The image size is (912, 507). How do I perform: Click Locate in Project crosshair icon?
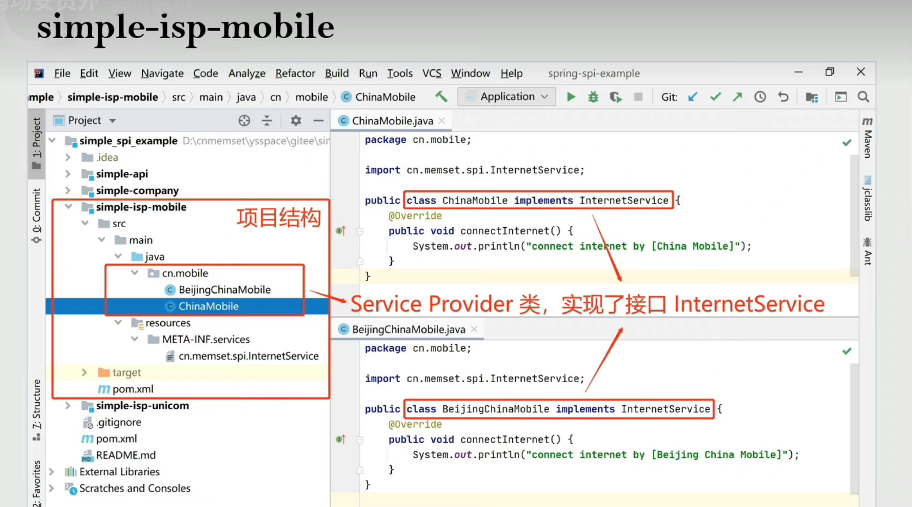pos(244,121)
